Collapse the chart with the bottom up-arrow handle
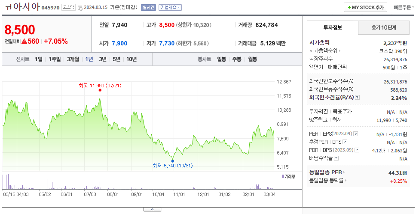This screenshot has width=416, height=214. point(152,209)
